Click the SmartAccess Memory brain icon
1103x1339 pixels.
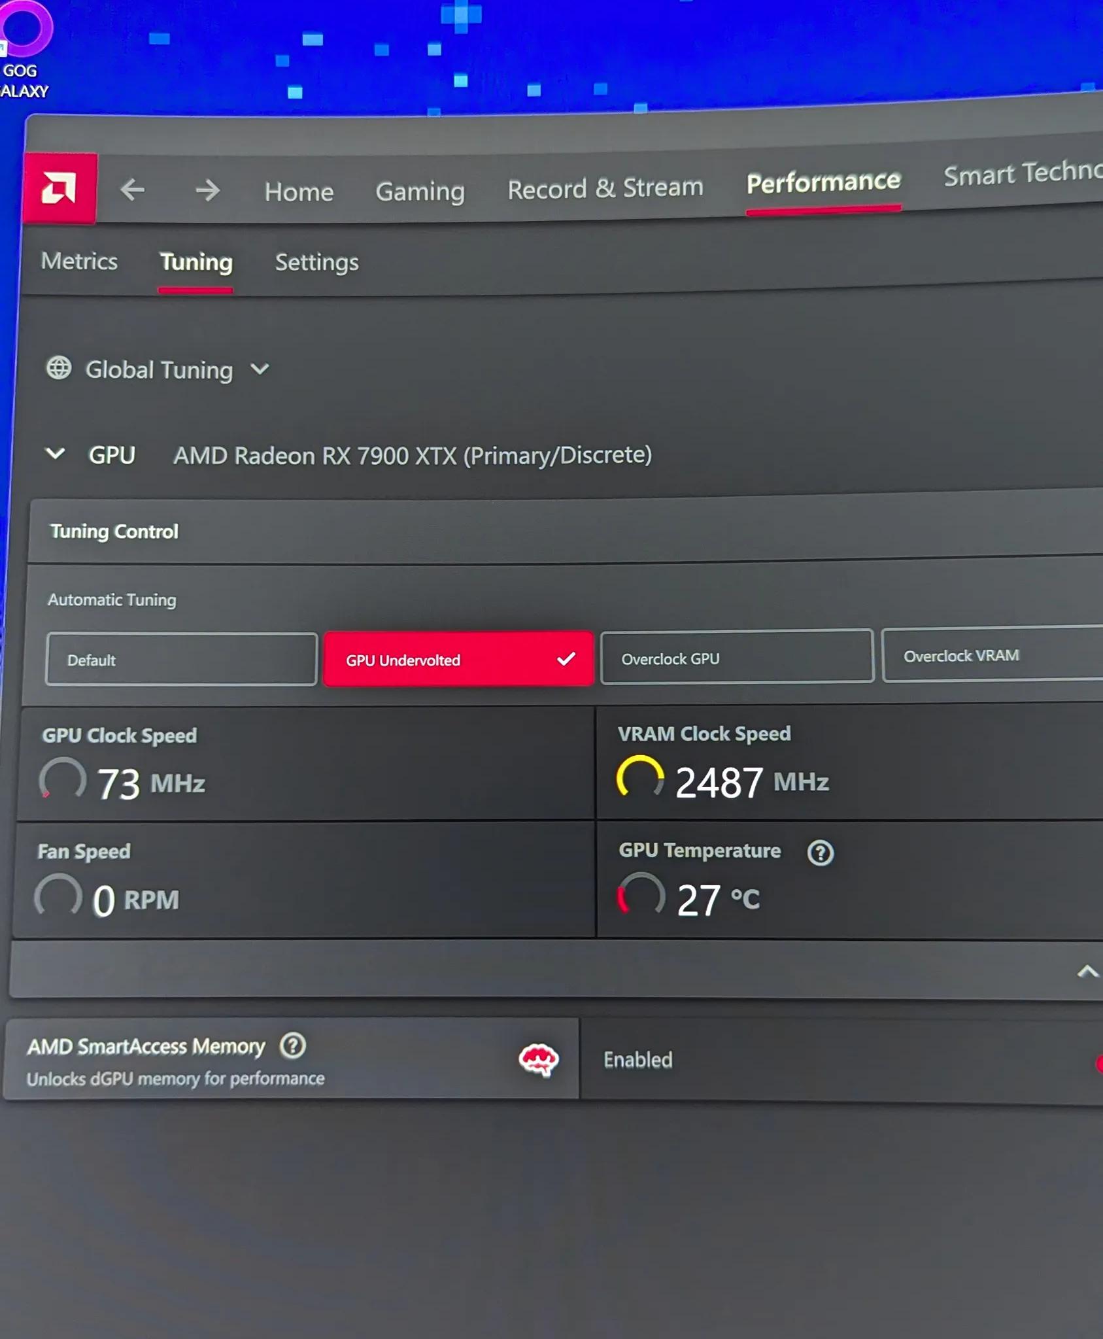[x=538, y=1059]
